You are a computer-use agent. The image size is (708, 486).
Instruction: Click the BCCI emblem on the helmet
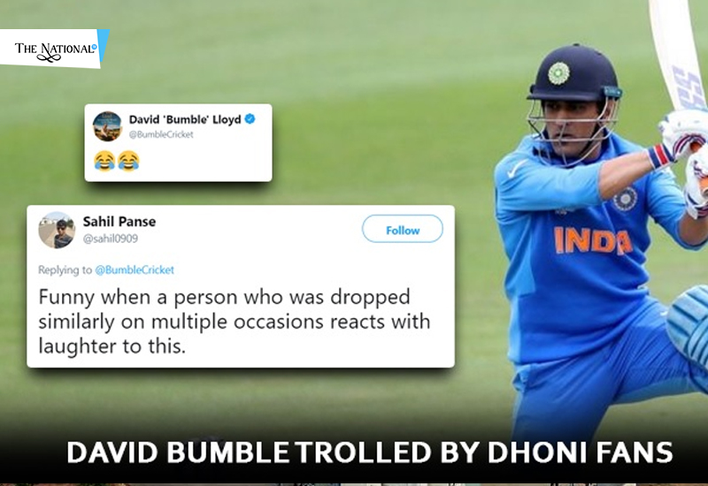coord(558,73)
